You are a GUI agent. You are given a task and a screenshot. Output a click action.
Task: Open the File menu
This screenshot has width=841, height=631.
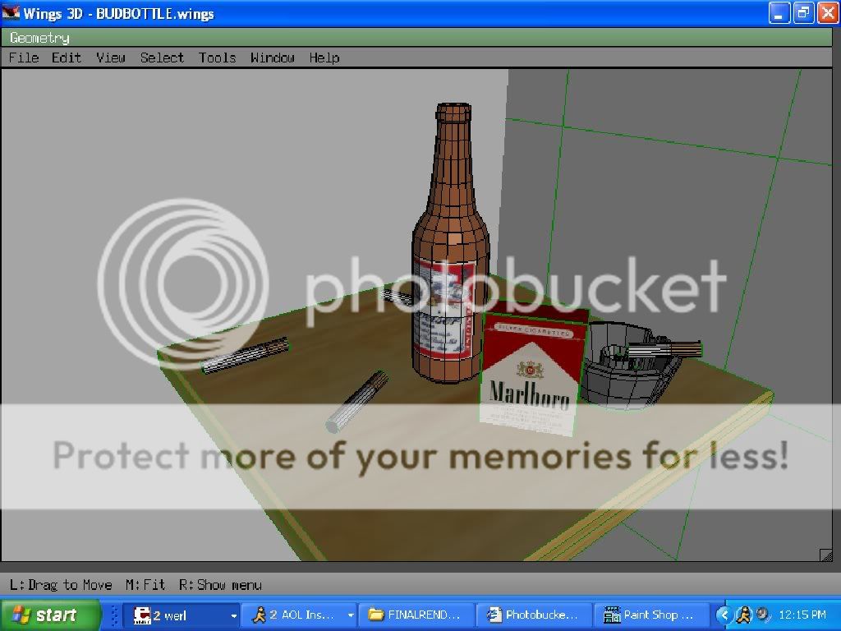[24, 58]
